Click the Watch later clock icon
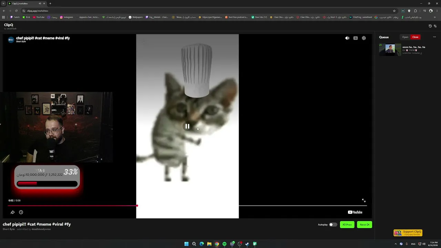 click(21, 213)
